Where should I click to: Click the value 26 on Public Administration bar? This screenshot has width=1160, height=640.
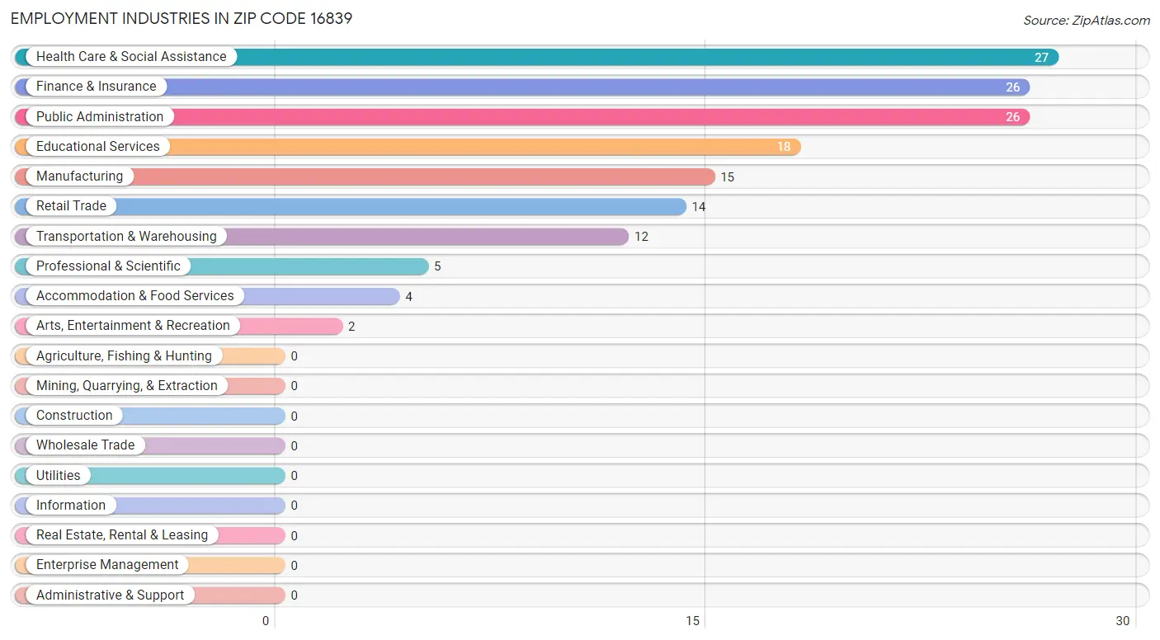[1012, 117]
